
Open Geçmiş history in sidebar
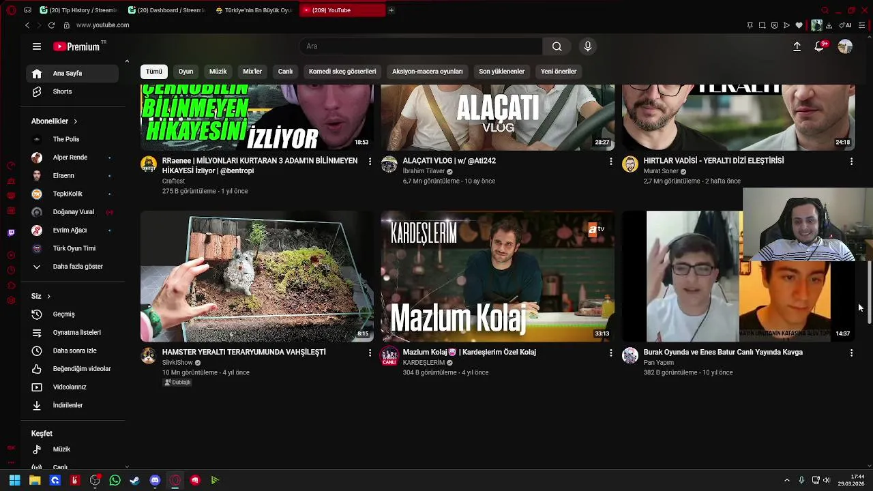pyautogui.click(x=74, y=314)
